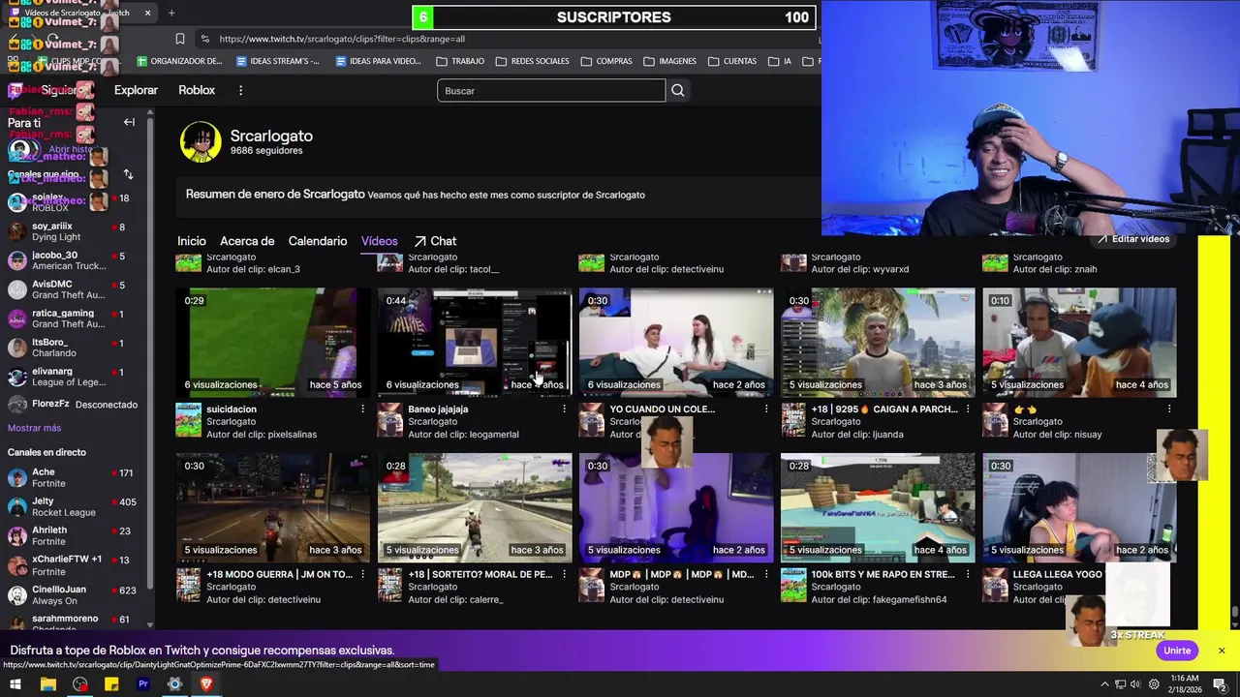The image size is (1240, 697).
Task: Click the volume icon in system tray
Action: click(x=1137, y=684)
